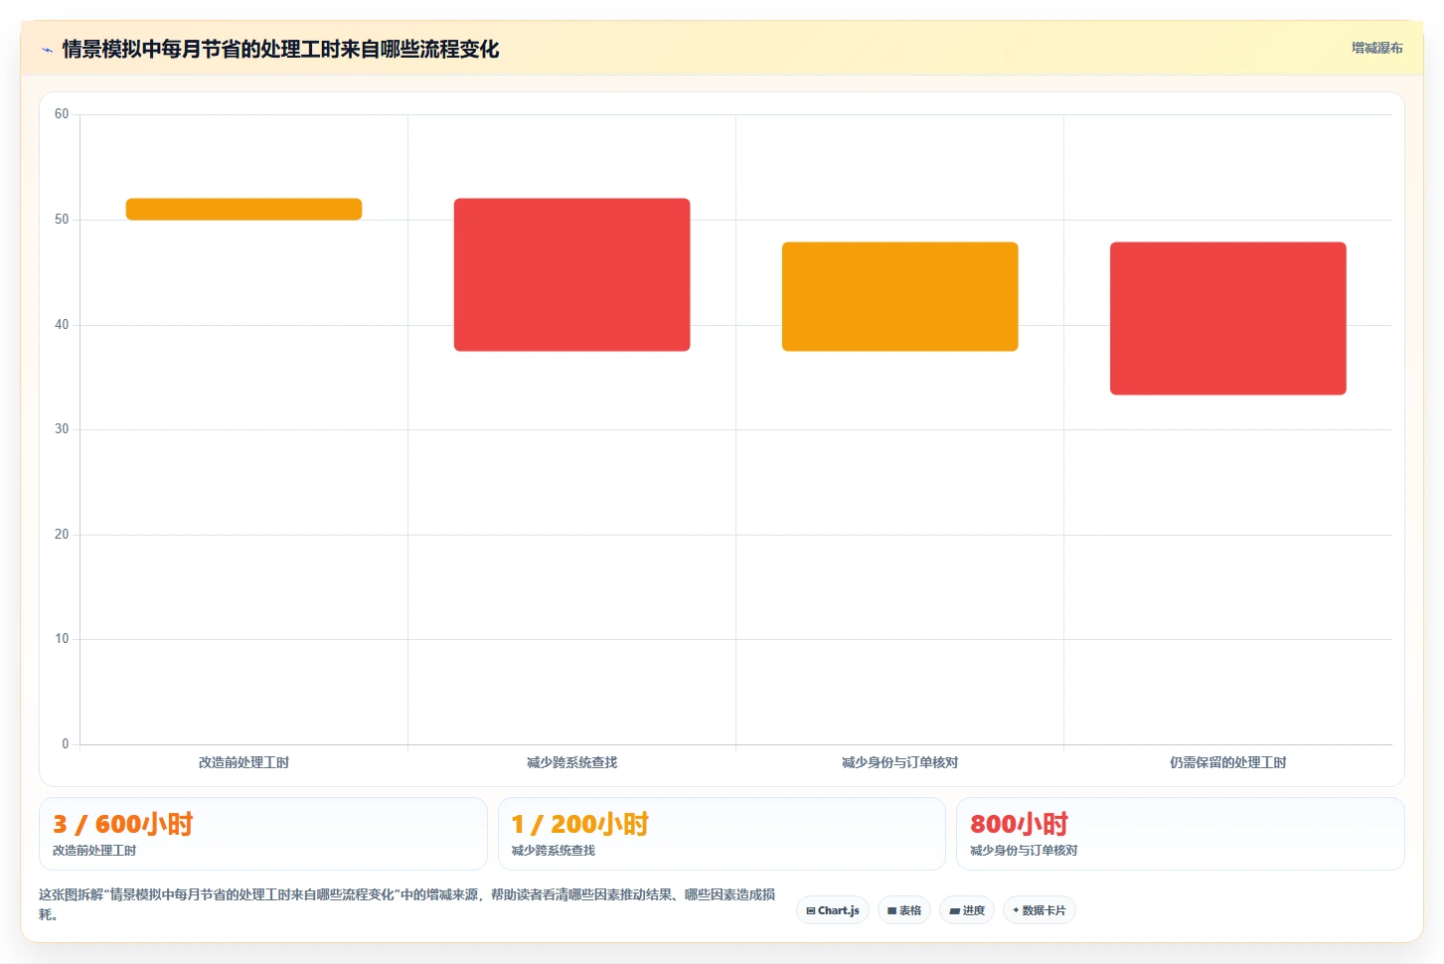The width and height of the screenshot is (1444, 964).
Task: Click the lightning icon beside the chart title
Action: [x=47, y=50]
